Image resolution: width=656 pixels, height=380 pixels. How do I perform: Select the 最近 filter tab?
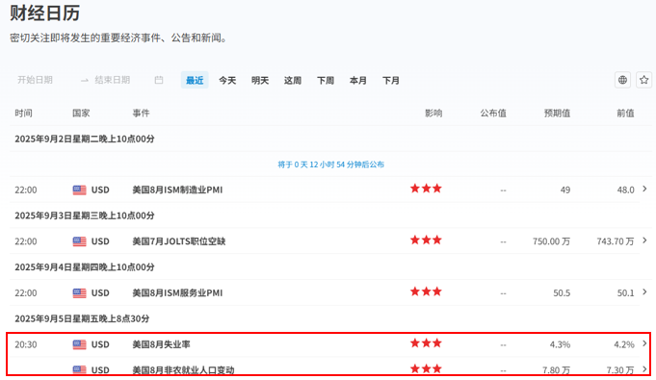coord(195,80)
